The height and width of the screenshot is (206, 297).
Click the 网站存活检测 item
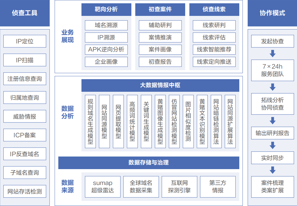click(x=25, y=191)
